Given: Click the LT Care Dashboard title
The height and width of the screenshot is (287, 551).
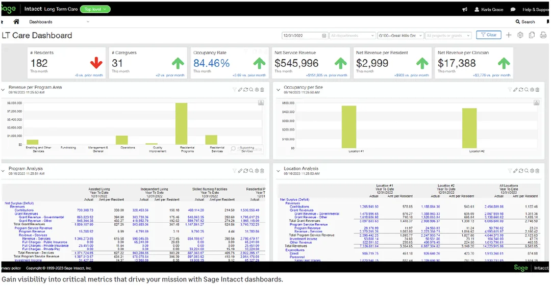Looking at the screenshot, I should tap(37, 36).
